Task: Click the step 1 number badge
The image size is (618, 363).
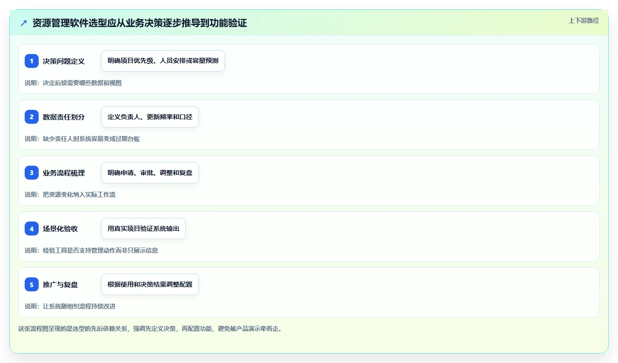Action: (32, 61)
